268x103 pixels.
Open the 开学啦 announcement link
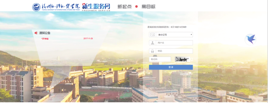tap(45, 39)
